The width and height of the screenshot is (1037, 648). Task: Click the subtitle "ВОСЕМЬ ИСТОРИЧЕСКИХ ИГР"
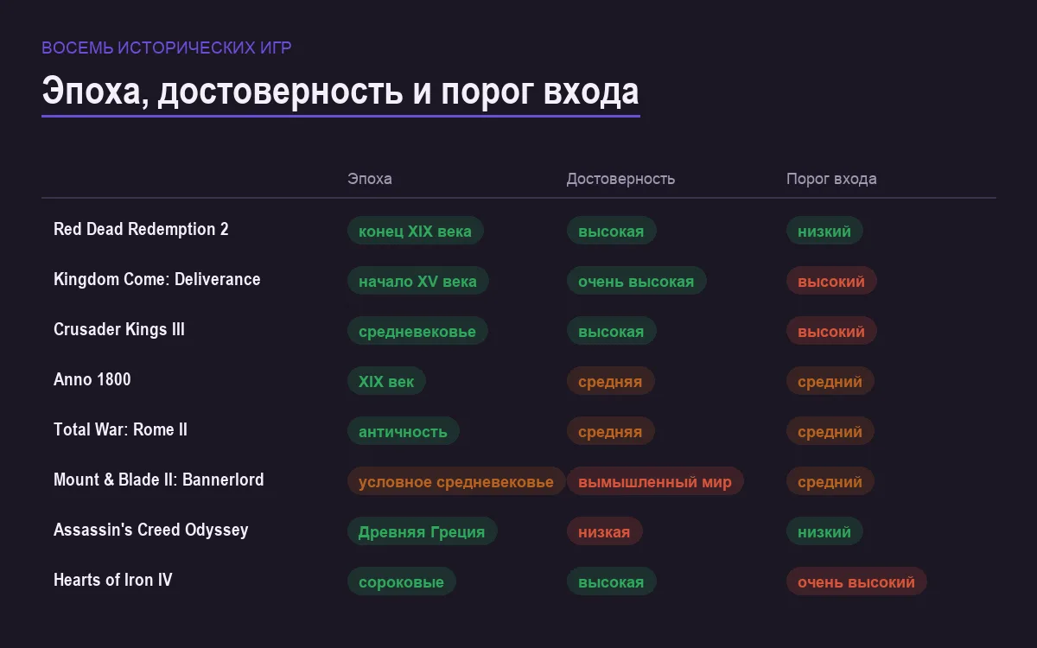click(167, 48)
